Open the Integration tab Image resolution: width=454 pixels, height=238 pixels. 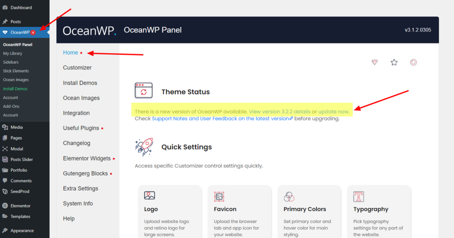coord(76,113)
